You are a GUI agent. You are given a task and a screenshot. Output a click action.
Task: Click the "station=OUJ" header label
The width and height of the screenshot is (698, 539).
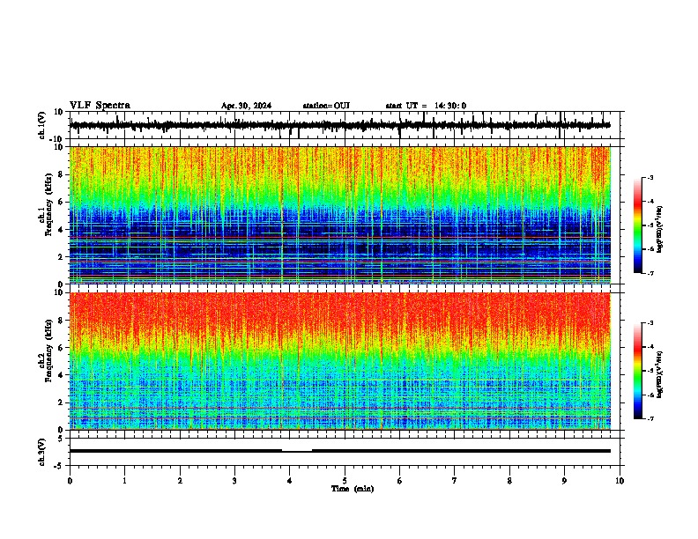point(326,106)
